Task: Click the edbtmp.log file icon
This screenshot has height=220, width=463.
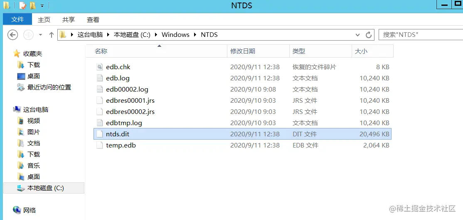Action: (x=99, y=123)
